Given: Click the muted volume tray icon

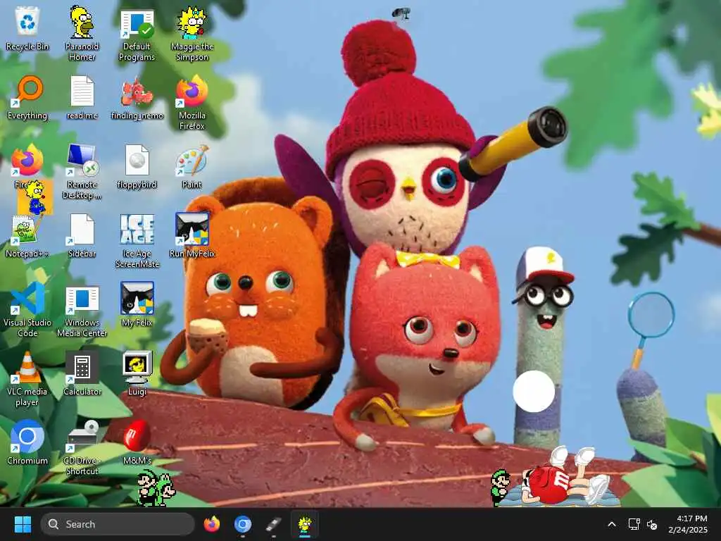Looking at the screenshot, I should tap(652, 524).
